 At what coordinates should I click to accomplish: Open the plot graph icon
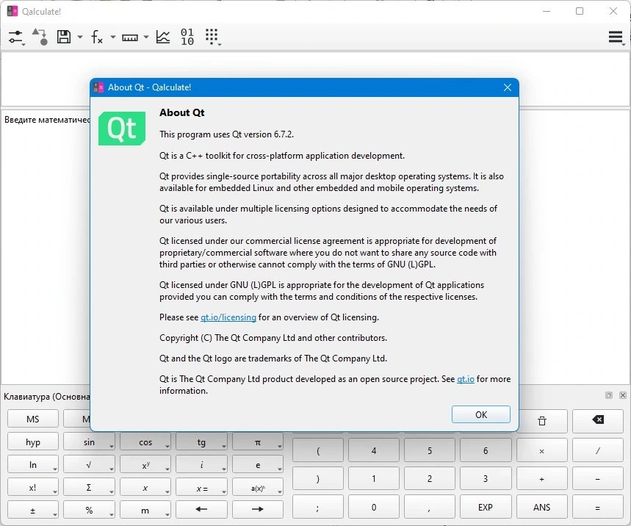(163, 37)
